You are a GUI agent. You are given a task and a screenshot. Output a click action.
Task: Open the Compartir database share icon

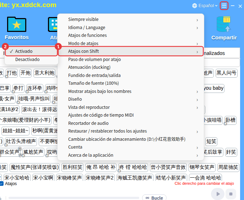pos(224,28)
